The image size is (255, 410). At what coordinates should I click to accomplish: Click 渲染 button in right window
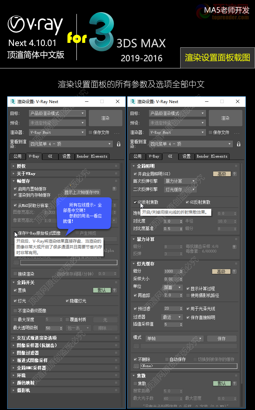click(225, 118)
